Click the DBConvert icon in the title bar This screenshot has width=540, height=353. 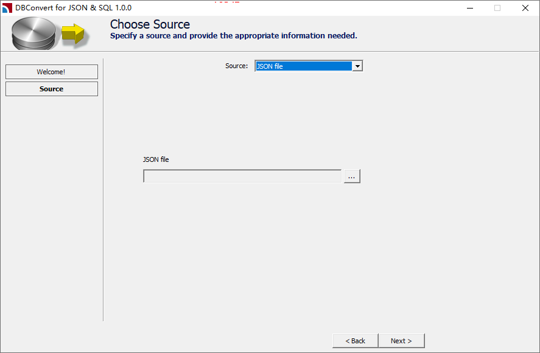(6, 7)
